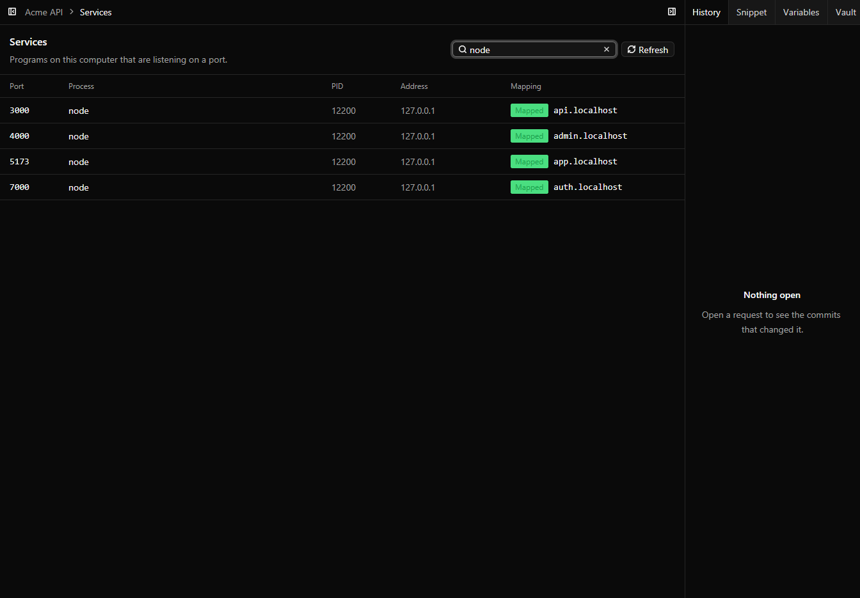Open the Vault tab
Screen dimensions: 860x598
pos(845,12)
